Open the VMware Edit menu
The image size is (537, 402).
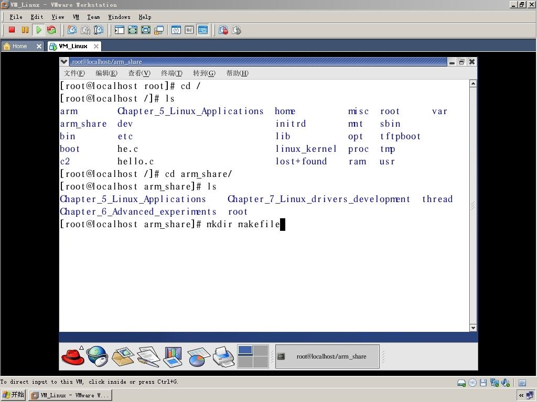[x=37, y=17]
